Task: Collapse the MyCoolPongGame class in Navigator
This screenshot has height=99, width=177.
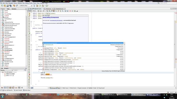Action: point(1,72)
